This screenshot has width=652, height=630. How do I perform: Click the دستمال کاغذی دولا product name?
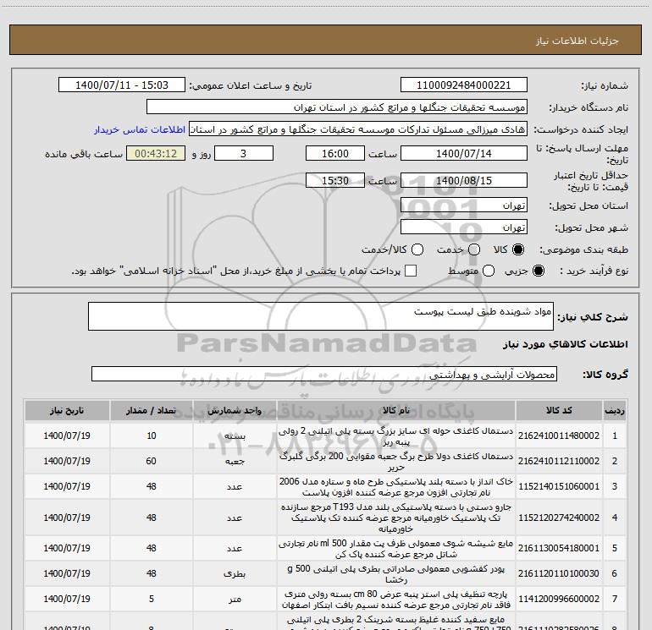(x=396, y=462)
